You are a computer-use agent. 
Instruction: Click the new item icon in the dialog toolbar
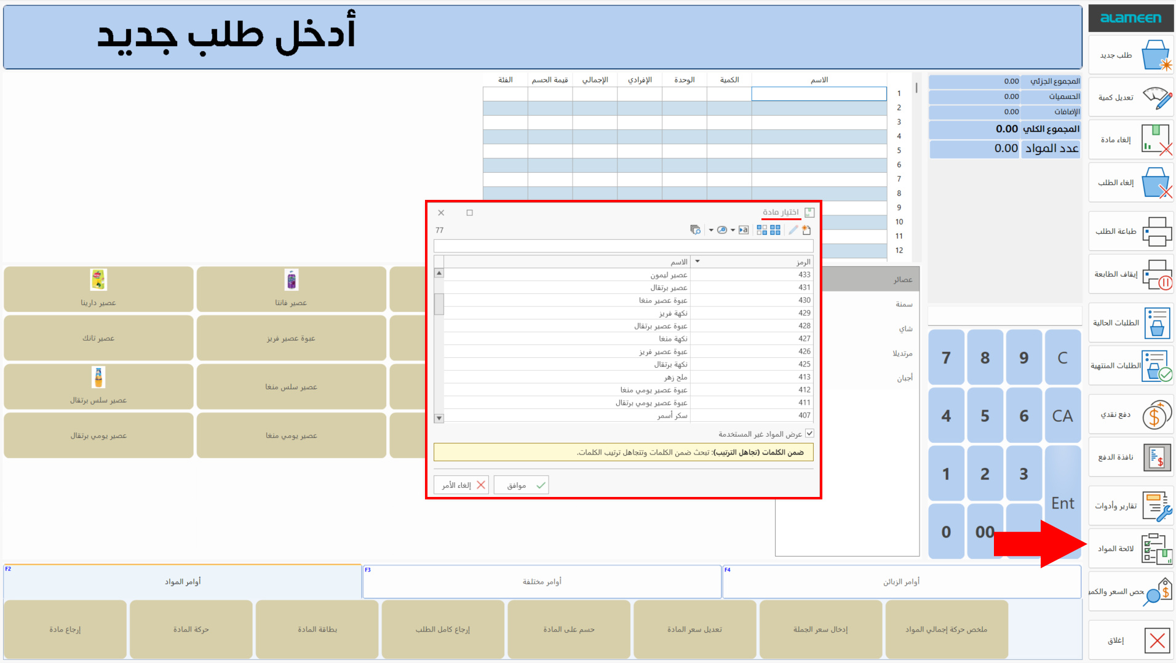[x=806, y=230]
